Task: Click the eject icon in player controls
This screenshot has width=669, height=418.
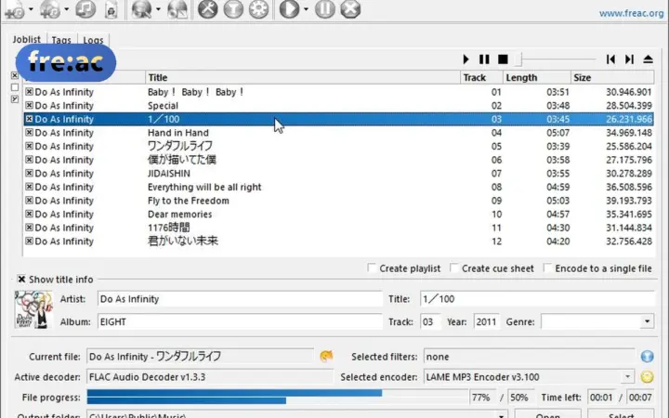Action: [649, 59]
